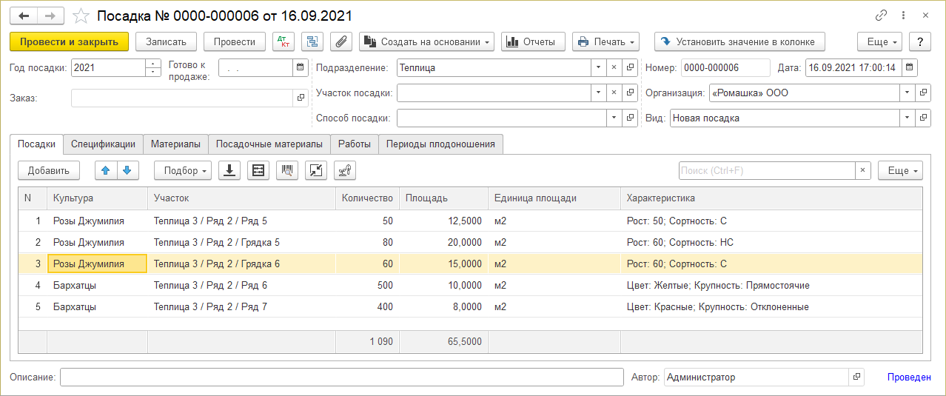Open the document structure icon next to Дт/Кт
Image resolution: width=946 pixels, height=396 pixels.
(312, 42)
